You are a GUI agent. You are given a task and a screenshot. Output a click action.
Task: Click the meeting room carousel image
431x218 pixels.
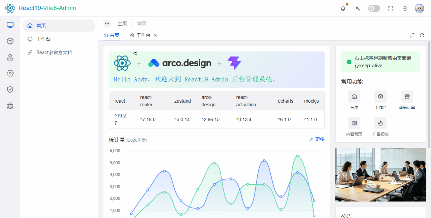(x=380, y=175)
